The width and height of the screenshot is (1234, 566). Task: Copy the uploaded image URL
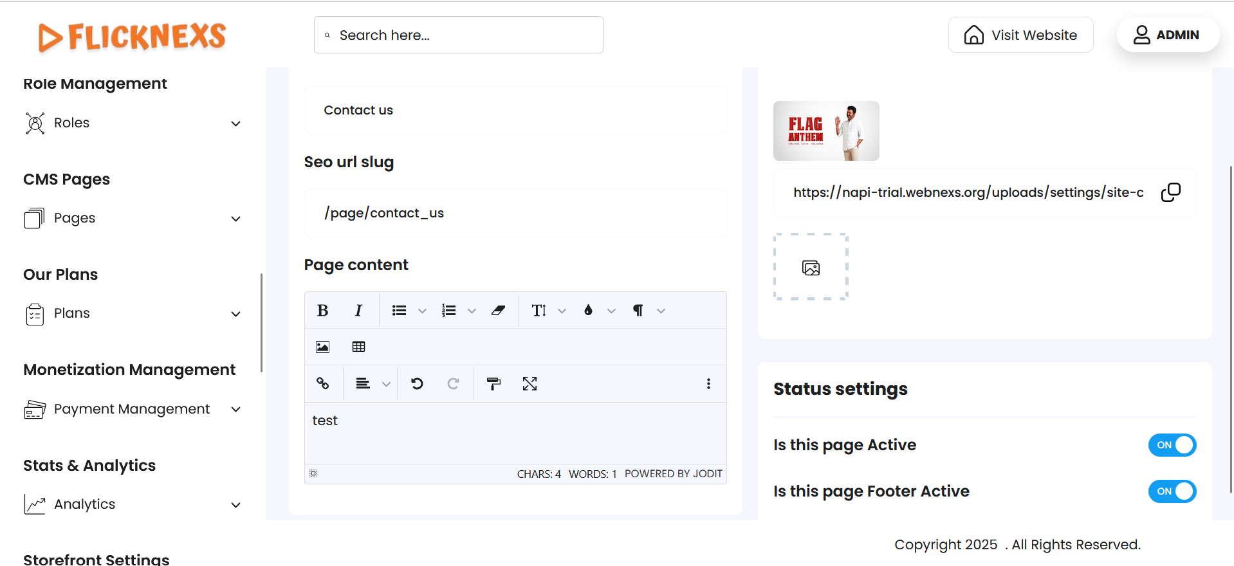tap(1170, 192)
